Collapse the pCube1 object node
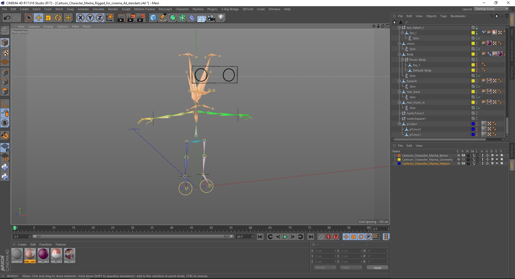Screen dimensions: 515x279 tap(399, 124)
